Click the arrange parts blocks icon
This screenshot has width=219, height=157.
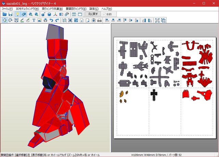click(x=76, y=20)
